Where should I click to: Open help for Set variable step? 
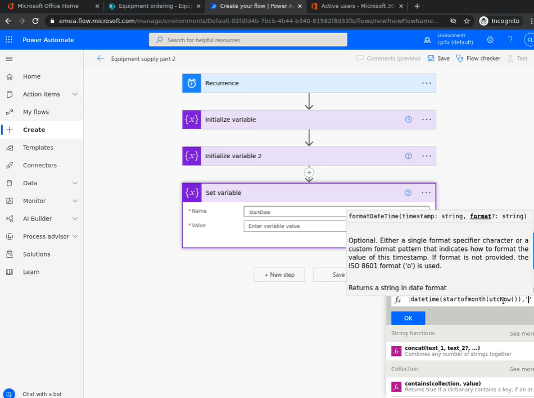pos(408,193)
